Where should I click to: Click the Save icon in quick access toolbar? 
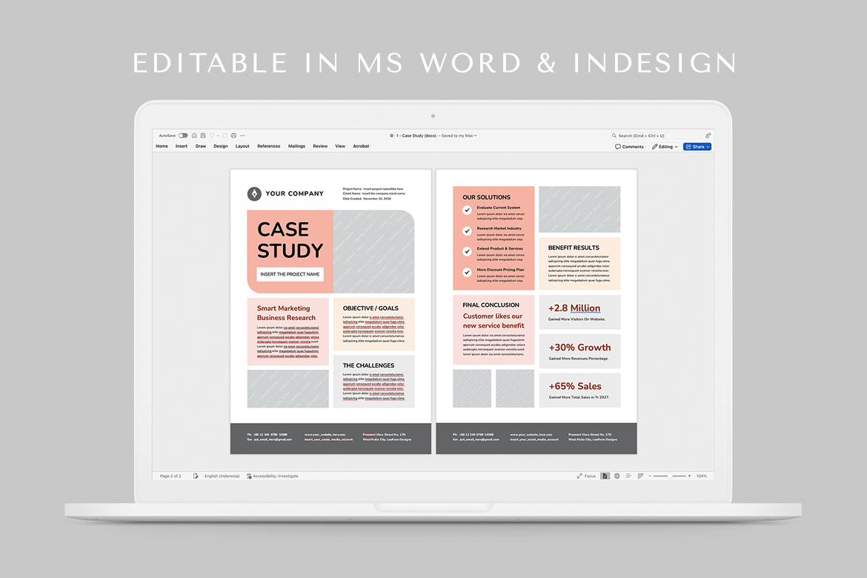202,136
